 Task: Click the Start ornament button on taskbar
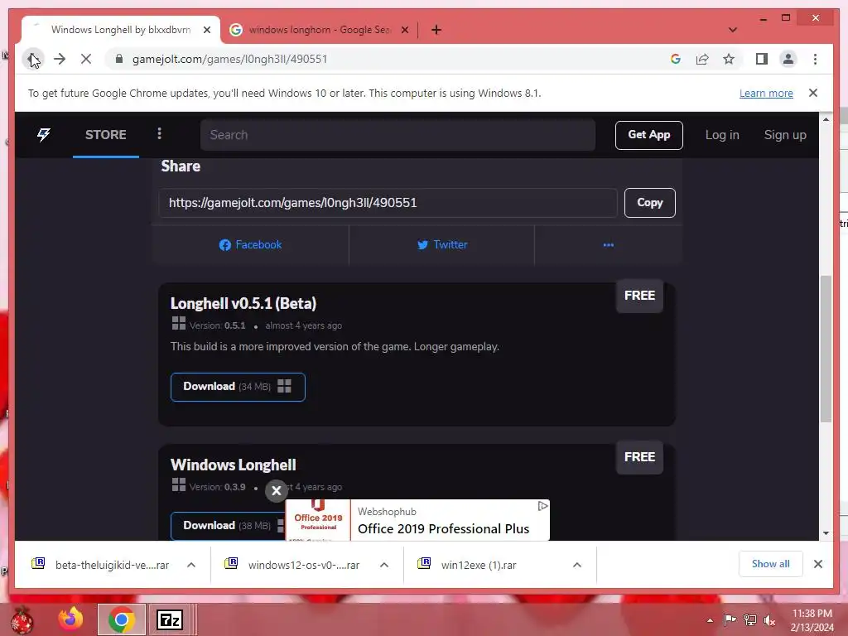pyautogui.click(x=22, y=619)
